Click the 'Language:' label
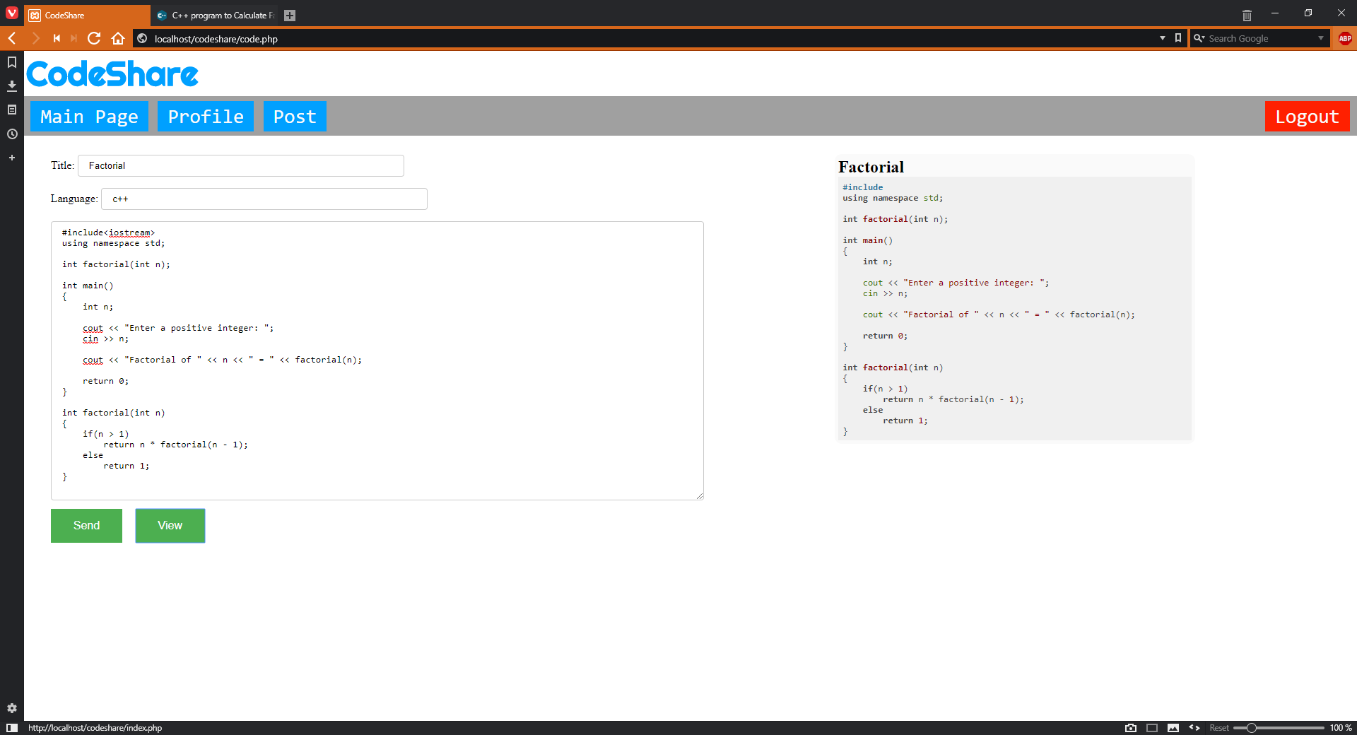Screen dimensions: 1357x735 tap(74, 199)
